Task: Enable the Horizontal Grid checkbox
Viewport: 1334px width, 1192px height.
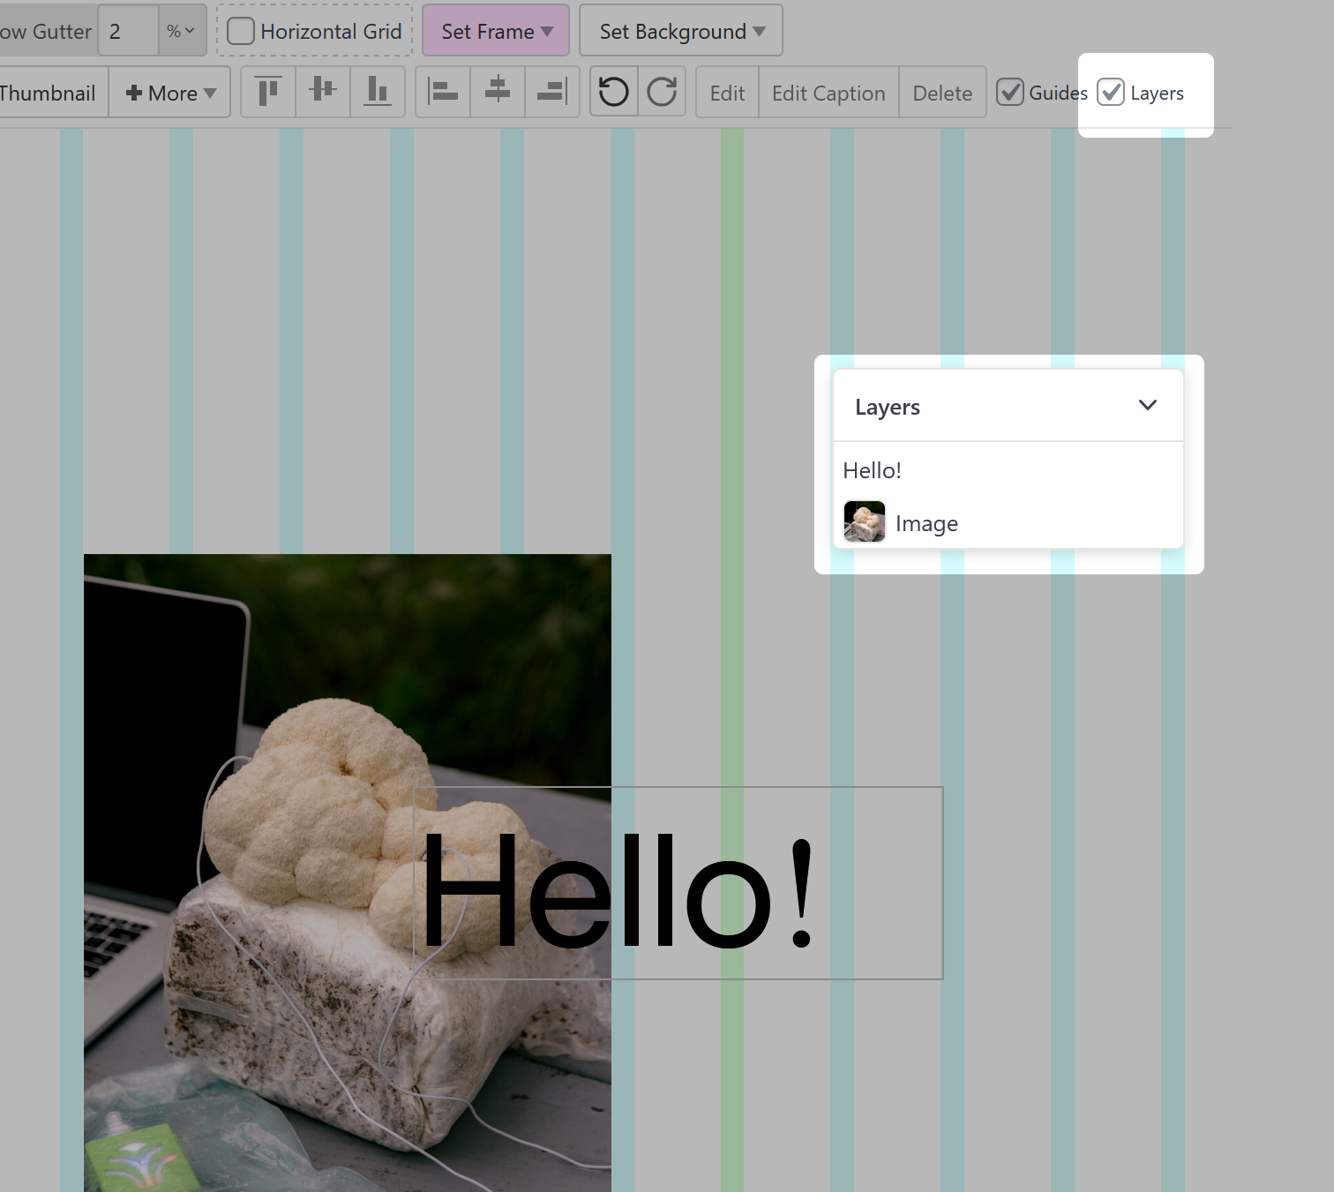Action: pyautogui.click(x=241, y=32)
